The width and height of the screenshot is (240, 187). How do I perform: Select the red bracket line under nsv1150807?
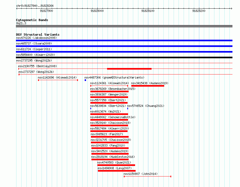click(148, 176)
